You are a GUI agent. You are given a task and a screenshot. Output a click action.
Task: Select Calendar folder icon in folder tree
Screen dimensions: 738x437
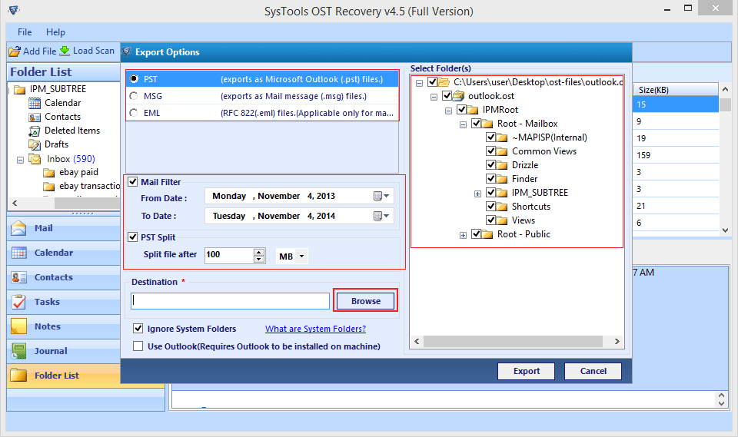(35, 103)
